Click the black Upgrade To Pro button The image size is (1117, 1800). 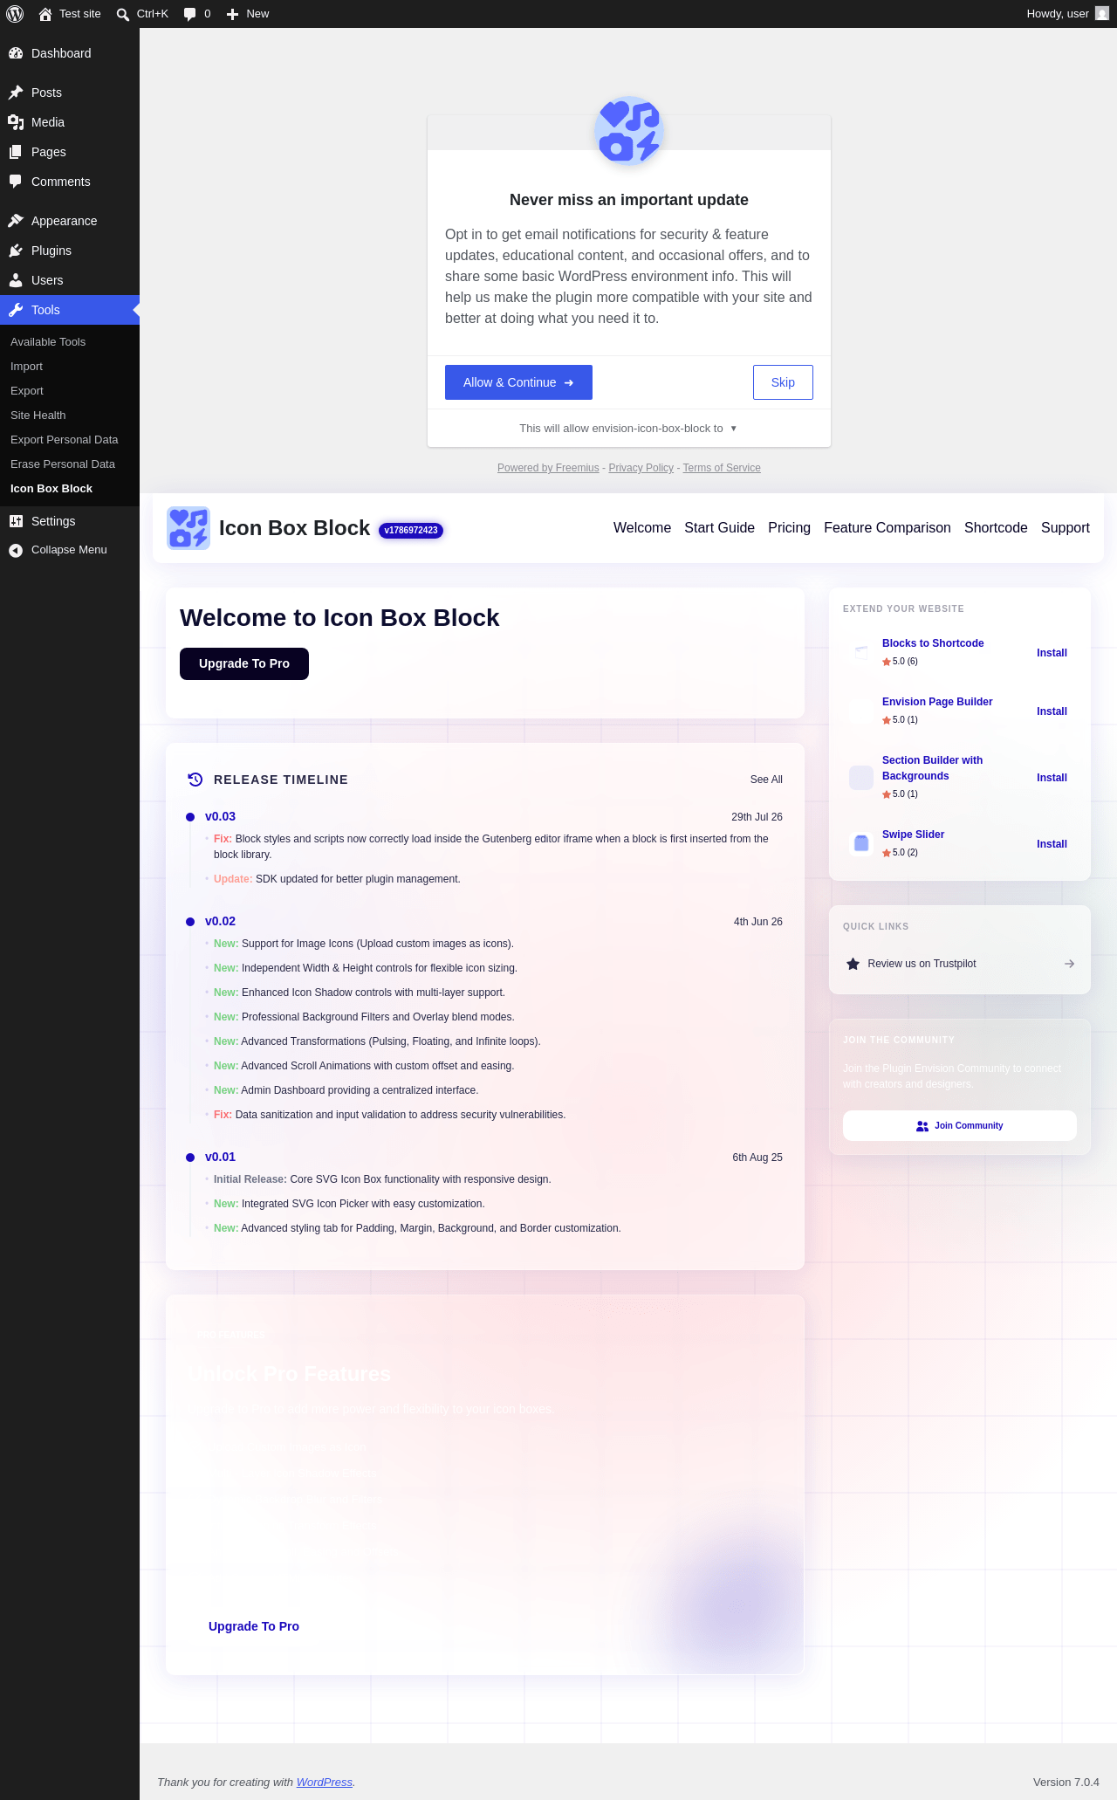click(244, 663)
